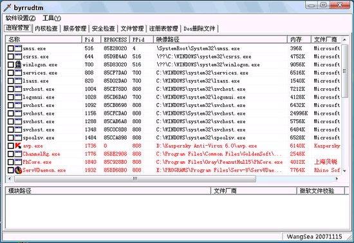The height and width of the screenshot is (243, 354).
Task: Click the ChannelRg.exe process icon
Action: coord(18,154)
